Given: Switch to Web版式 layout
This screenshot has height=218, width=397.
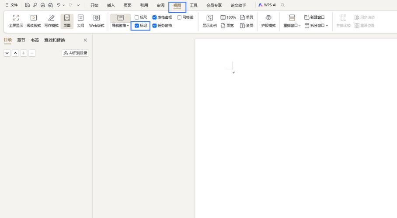Looking at the screenshot, I should [97, 21].
